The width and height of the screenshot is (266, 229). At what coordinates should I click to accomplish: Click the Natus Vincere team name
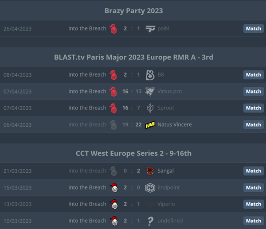tap(175, 124)
